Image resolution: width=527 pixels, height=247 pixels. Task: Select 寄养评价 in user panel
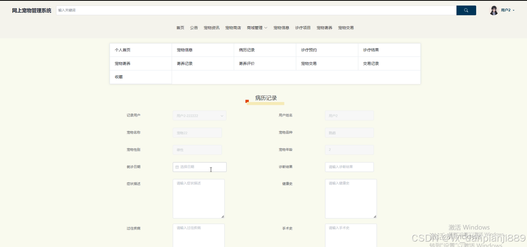(x=265, y=63)
